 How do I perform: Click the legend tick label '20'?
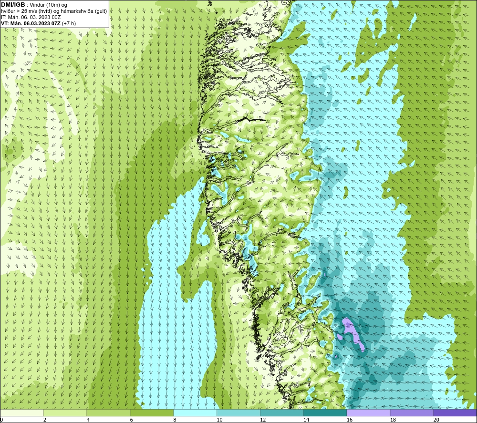tap(436, 420)
